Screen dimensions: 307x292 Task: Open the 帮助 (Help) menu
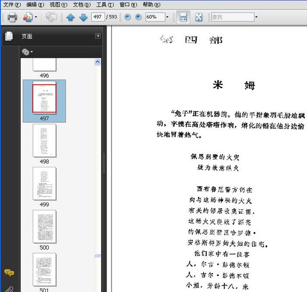pyautogui.click(x=151, y=5)
